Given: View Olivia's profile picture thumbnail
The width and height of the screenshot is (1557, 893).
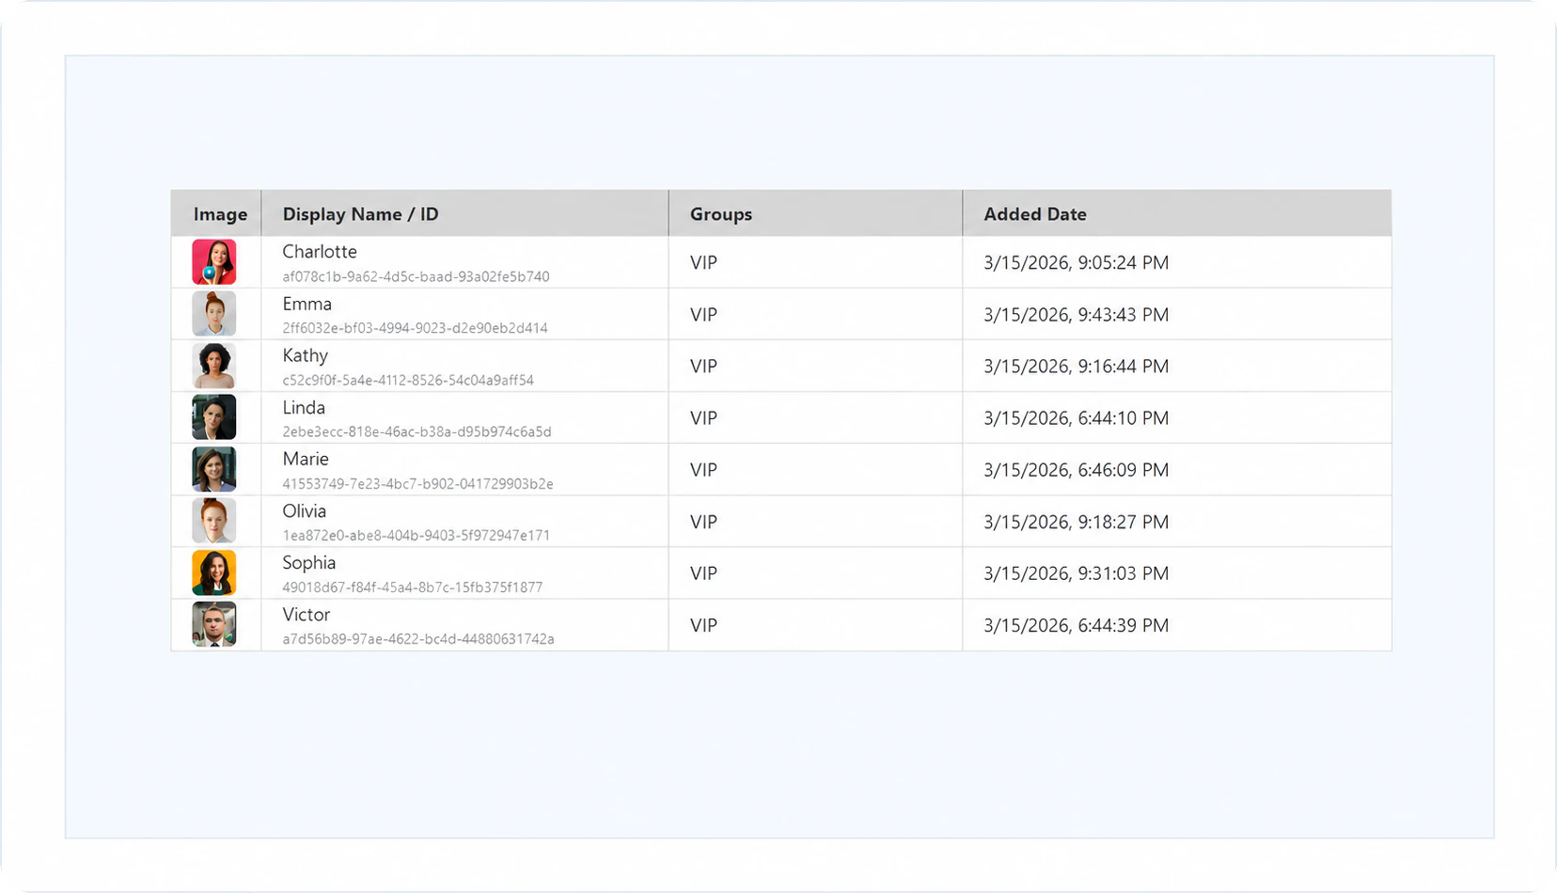Looking at the screenshot, I should (x=214, y=521).
